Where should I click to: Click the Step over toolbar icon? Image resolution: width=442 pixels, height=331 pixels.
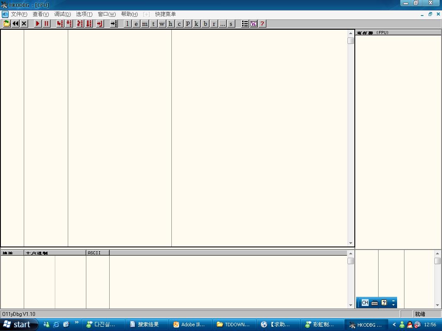point(69,24)
